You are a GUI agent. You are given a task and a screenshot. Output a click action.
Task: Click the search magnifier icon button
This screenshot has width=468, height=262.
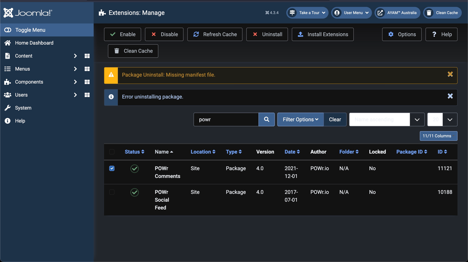(266, 119)
